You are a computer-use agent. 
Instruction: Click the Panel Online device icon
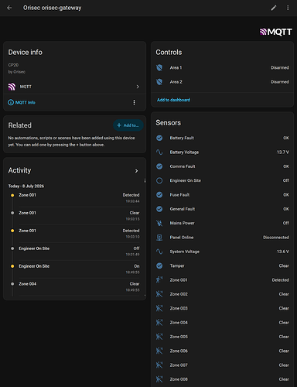point(159,238)
